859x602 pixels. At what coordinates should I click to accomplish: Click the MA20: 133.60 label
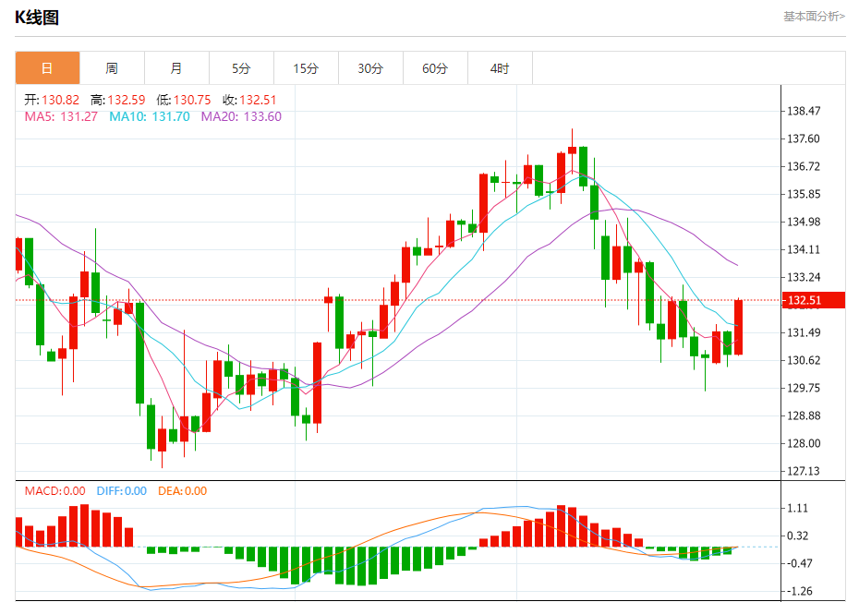click(x=241, y=116)
